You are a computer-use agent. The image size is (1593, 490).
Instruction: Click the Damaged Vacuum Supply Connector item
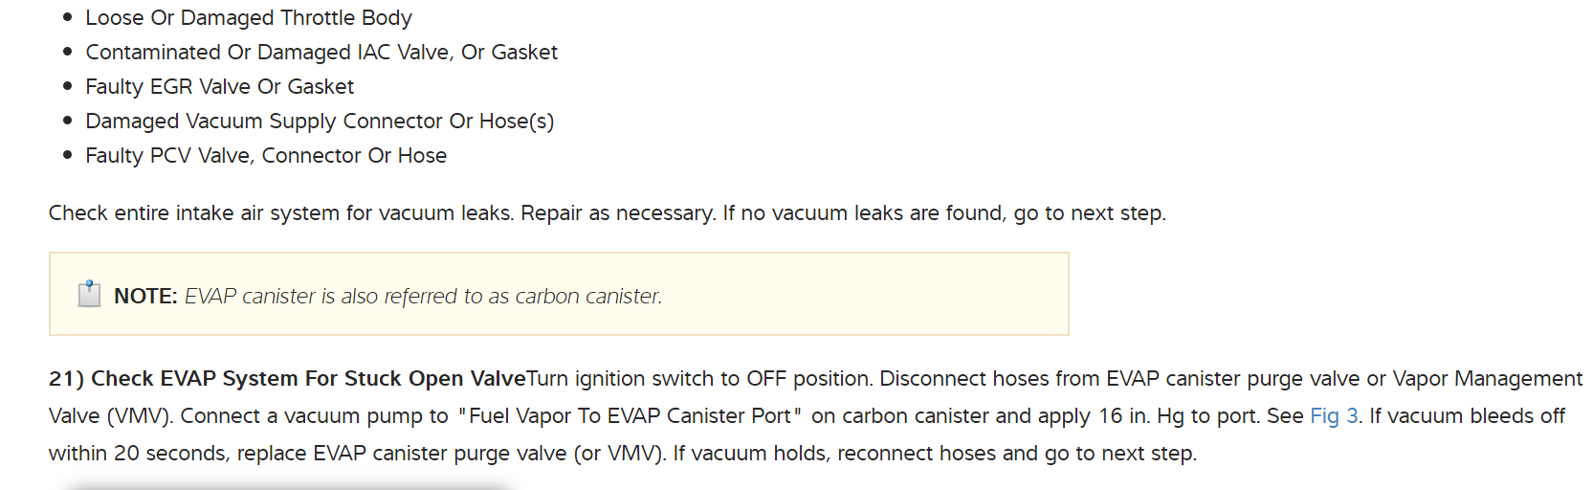pos(319,122)
